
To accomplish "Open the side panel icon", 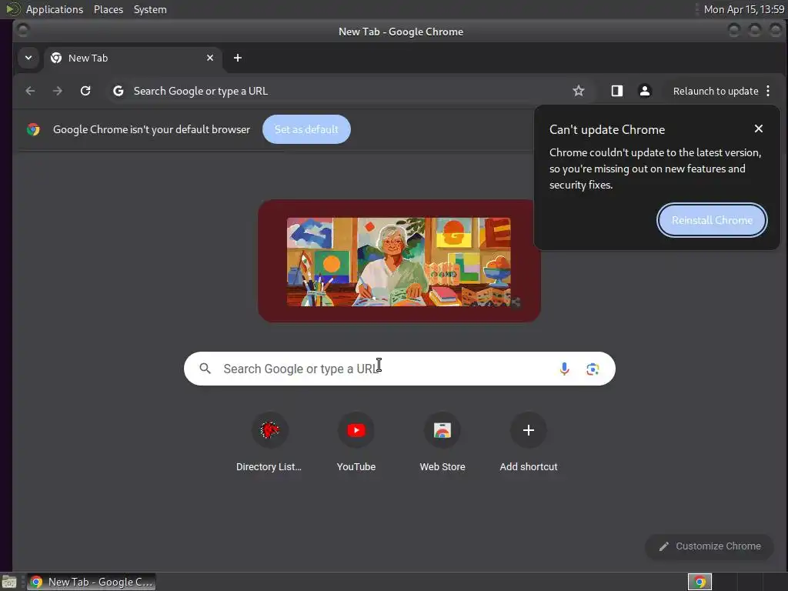I will pyautogui.click(x=616, y=91).
